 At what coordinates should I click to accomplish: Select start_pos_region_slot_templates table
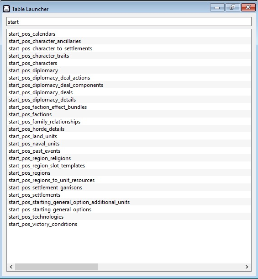[x=129, y=165]
